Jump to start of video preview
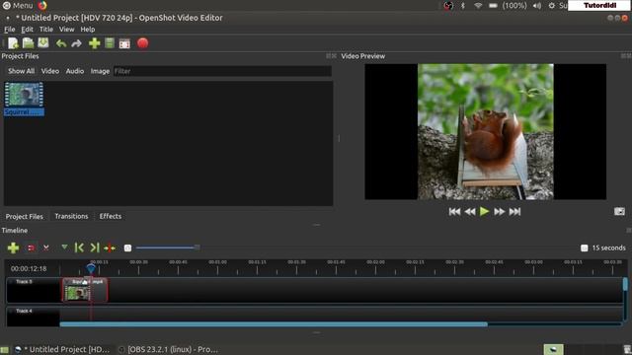 tap(454, 212)
